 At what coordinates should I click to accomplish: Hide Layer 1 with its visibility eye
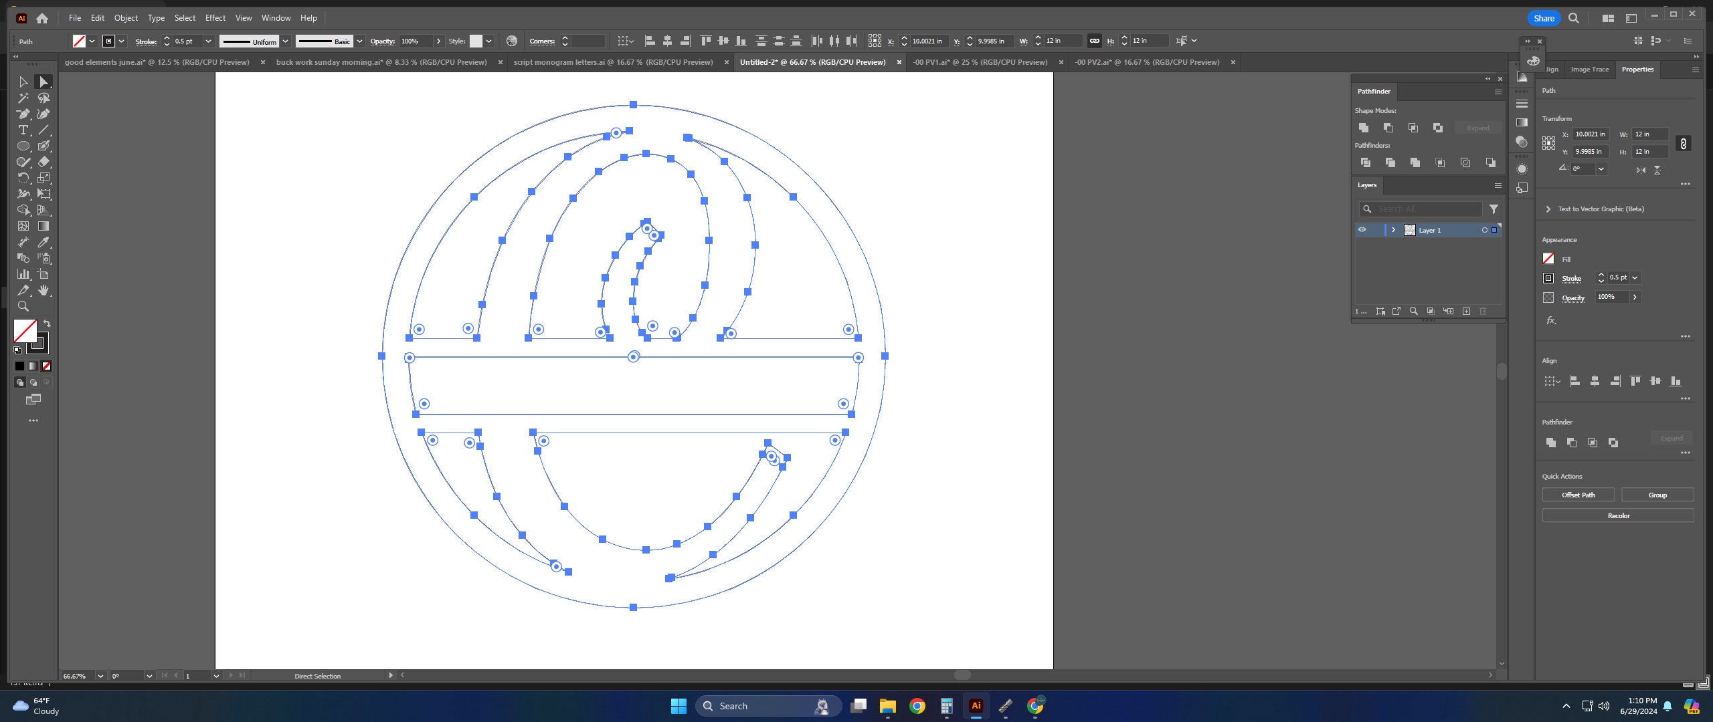tap(1362, 229)
